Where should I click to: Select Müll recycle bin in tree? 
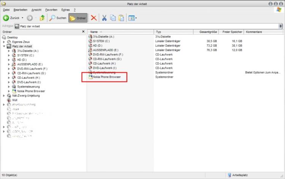[15, 100]
